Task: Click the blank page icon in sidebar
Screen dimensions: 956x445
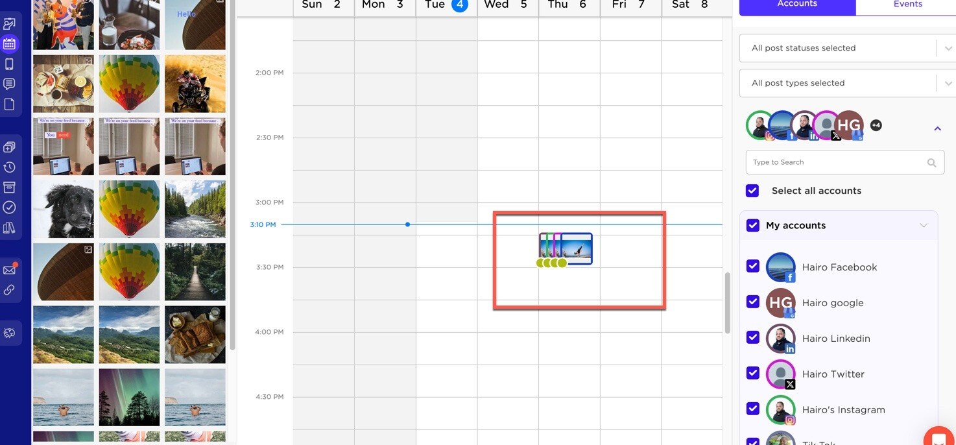Action: coord(9,104)
